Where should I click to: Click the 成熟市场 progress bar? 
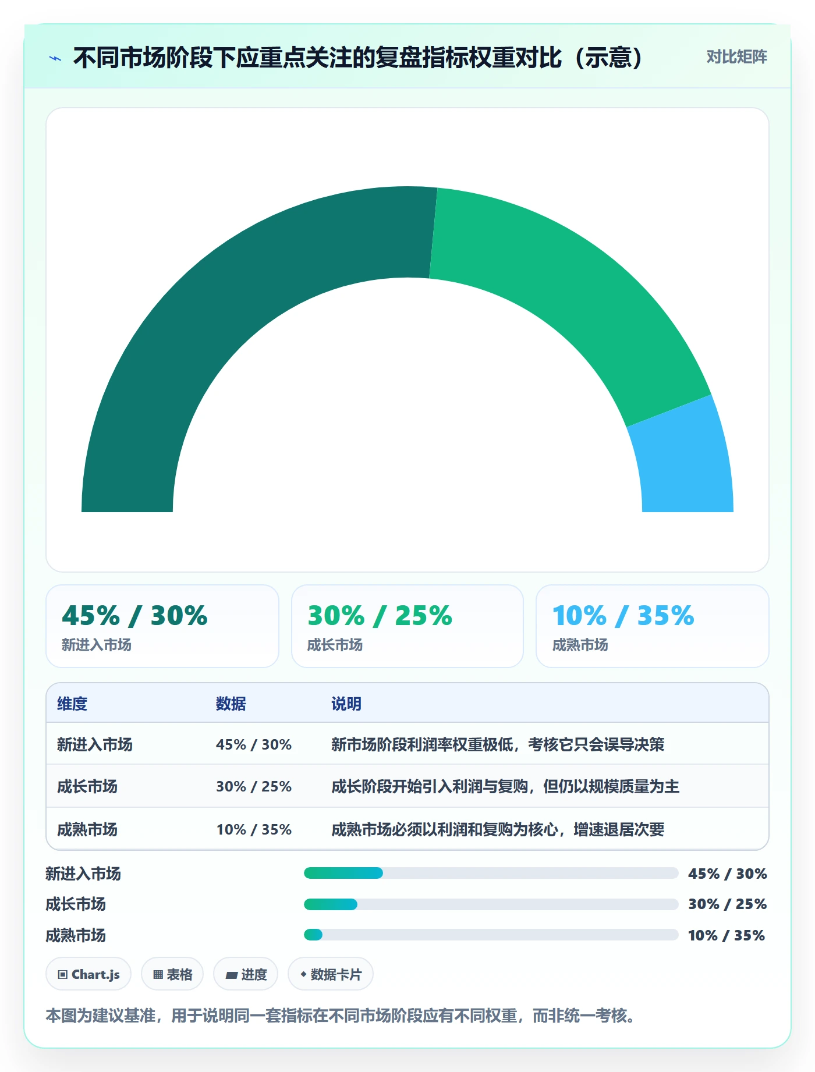[491, 935]
